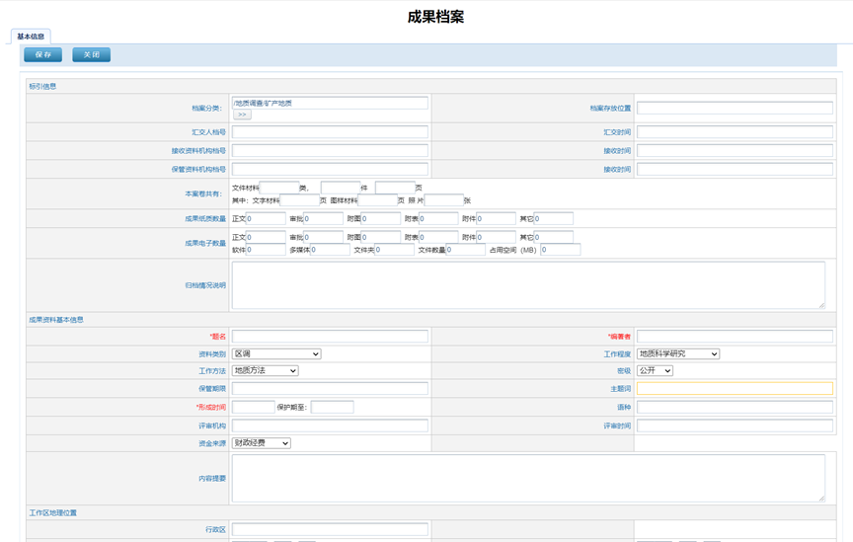Click the 保护期至 input field
The image size is (853, 542).
click(333, 407)
